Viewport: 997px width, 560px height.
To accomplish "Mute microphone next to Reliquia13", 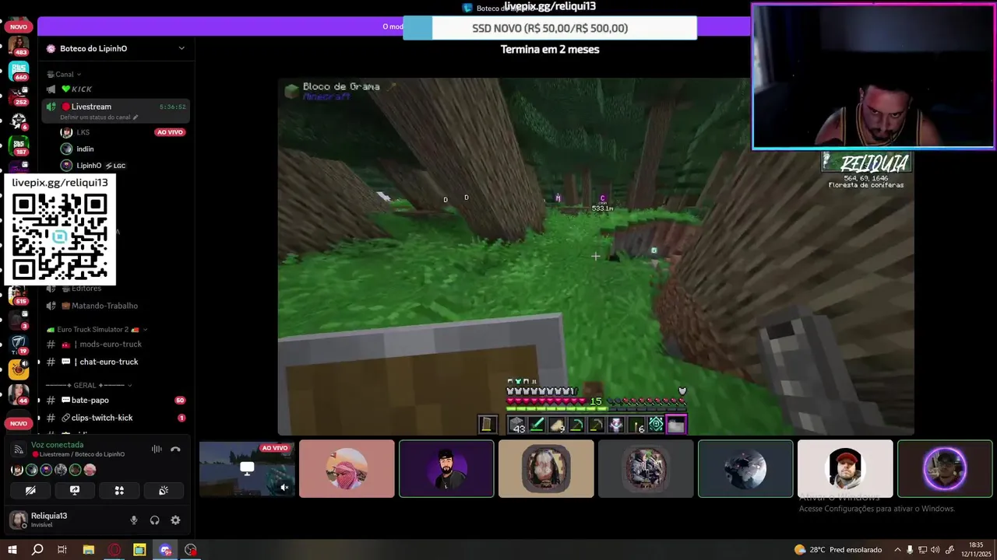I will coord(134,520).
